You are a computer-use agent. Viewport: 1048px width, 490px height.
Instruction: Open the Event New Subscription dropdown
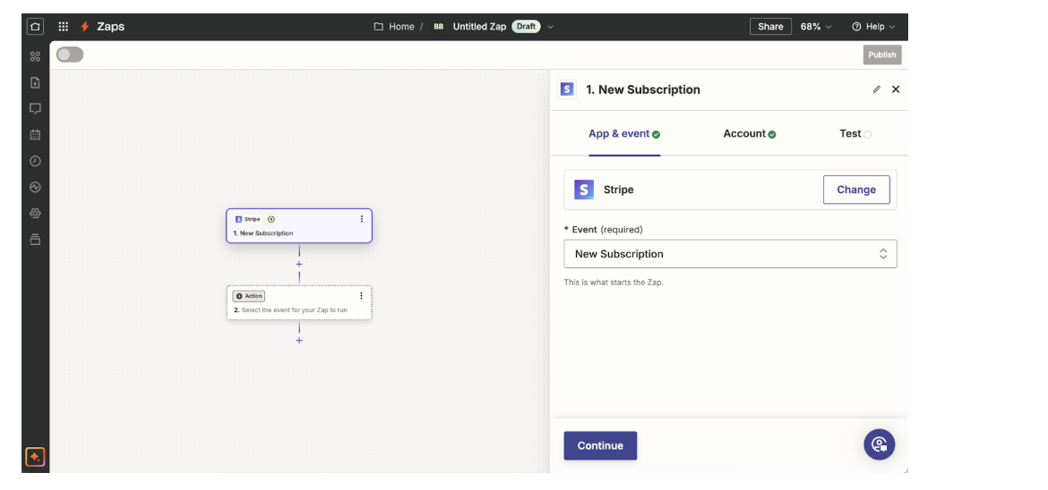coord(730,254)
